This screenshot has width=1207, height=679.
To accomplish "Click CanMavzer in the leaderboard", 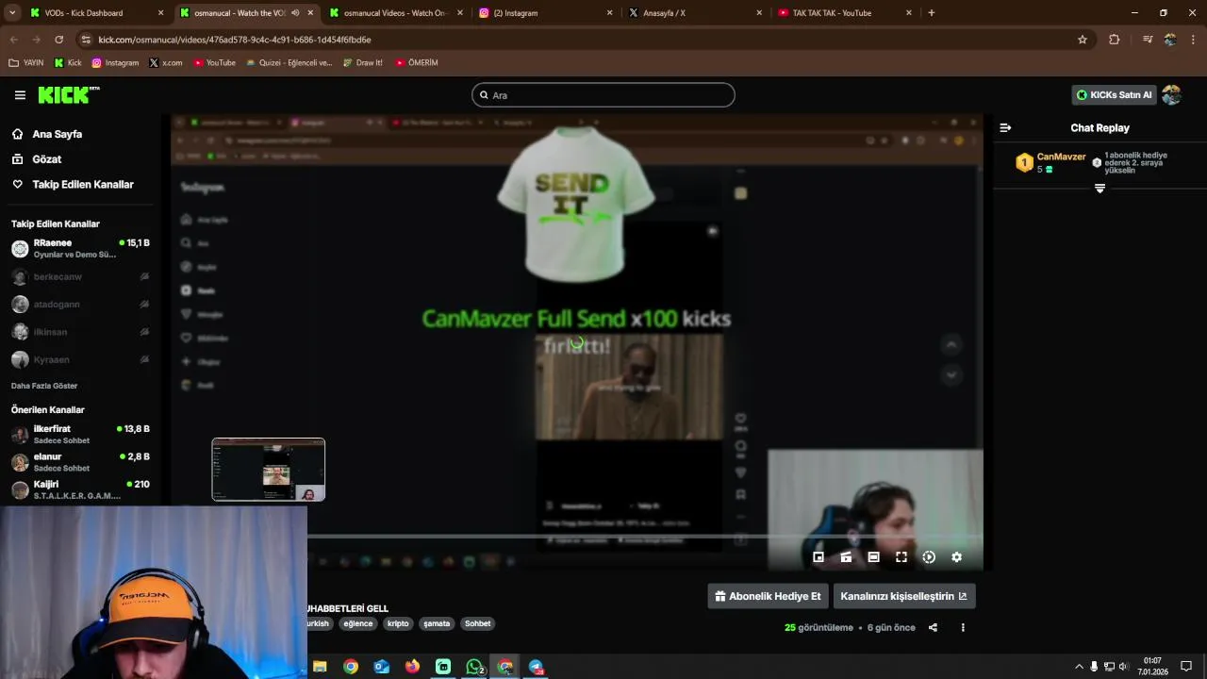I will [1061, 157].
